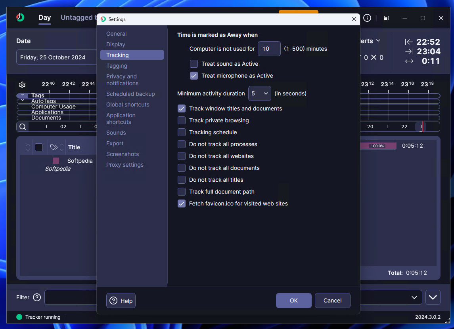Switch to the Day tab
The width and height of the screenshot is (454, 329).
pyautogui.click(x=44, y=17)
